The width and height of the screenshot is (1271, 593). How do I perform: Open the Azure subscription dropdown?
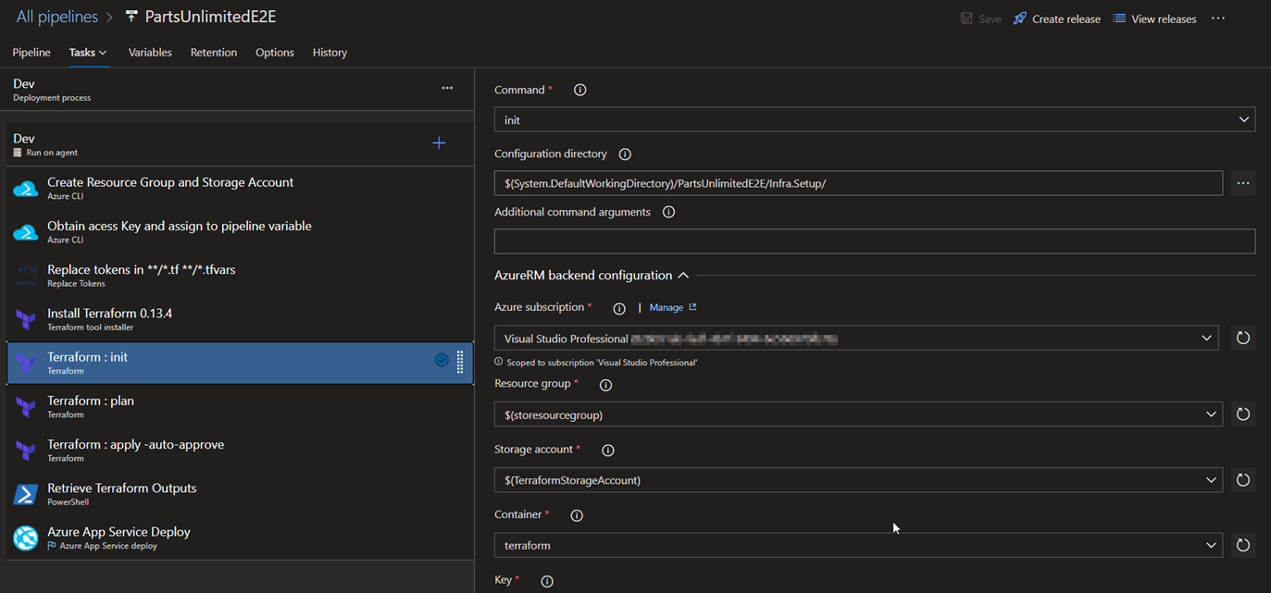[856, 338]
